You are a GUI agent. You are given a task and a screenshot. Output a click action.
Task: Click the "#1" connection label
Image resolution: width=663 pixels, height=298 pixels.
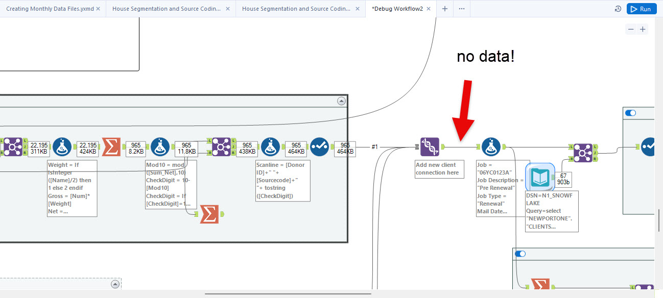(374, 147)
